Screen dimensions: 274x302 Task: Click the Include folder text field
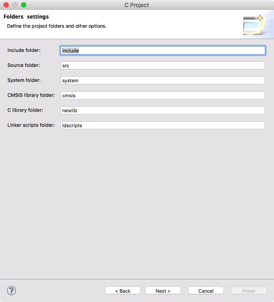coord(163,51)
